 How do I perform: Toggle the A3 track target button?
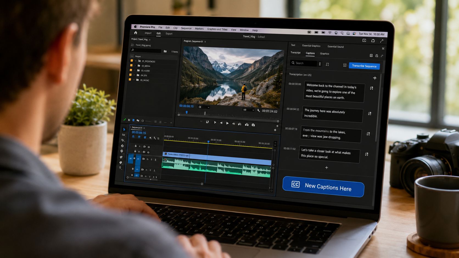coord(136,175)
